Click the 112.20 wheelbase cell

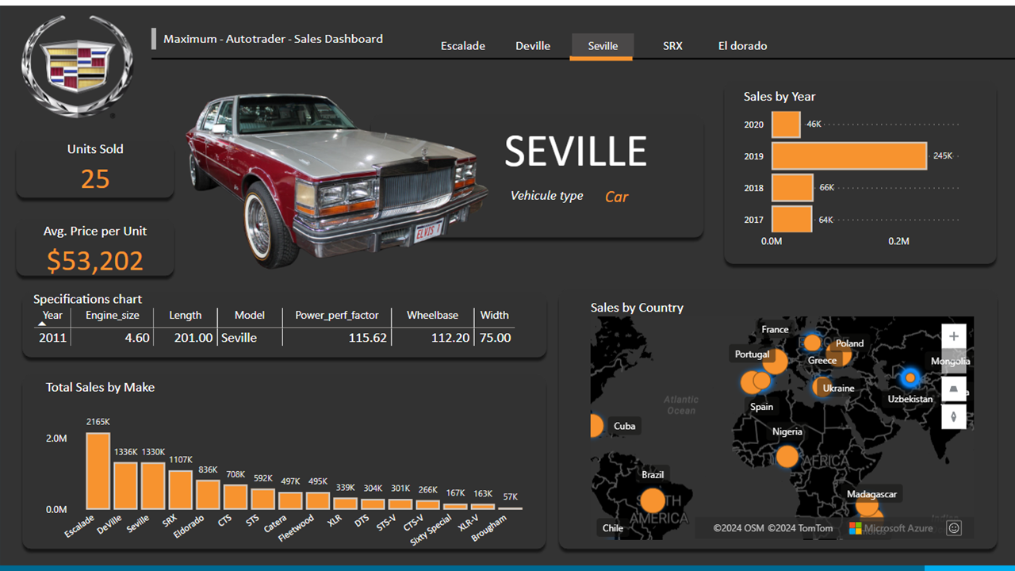pyautogui.click(x=450, y=338)
